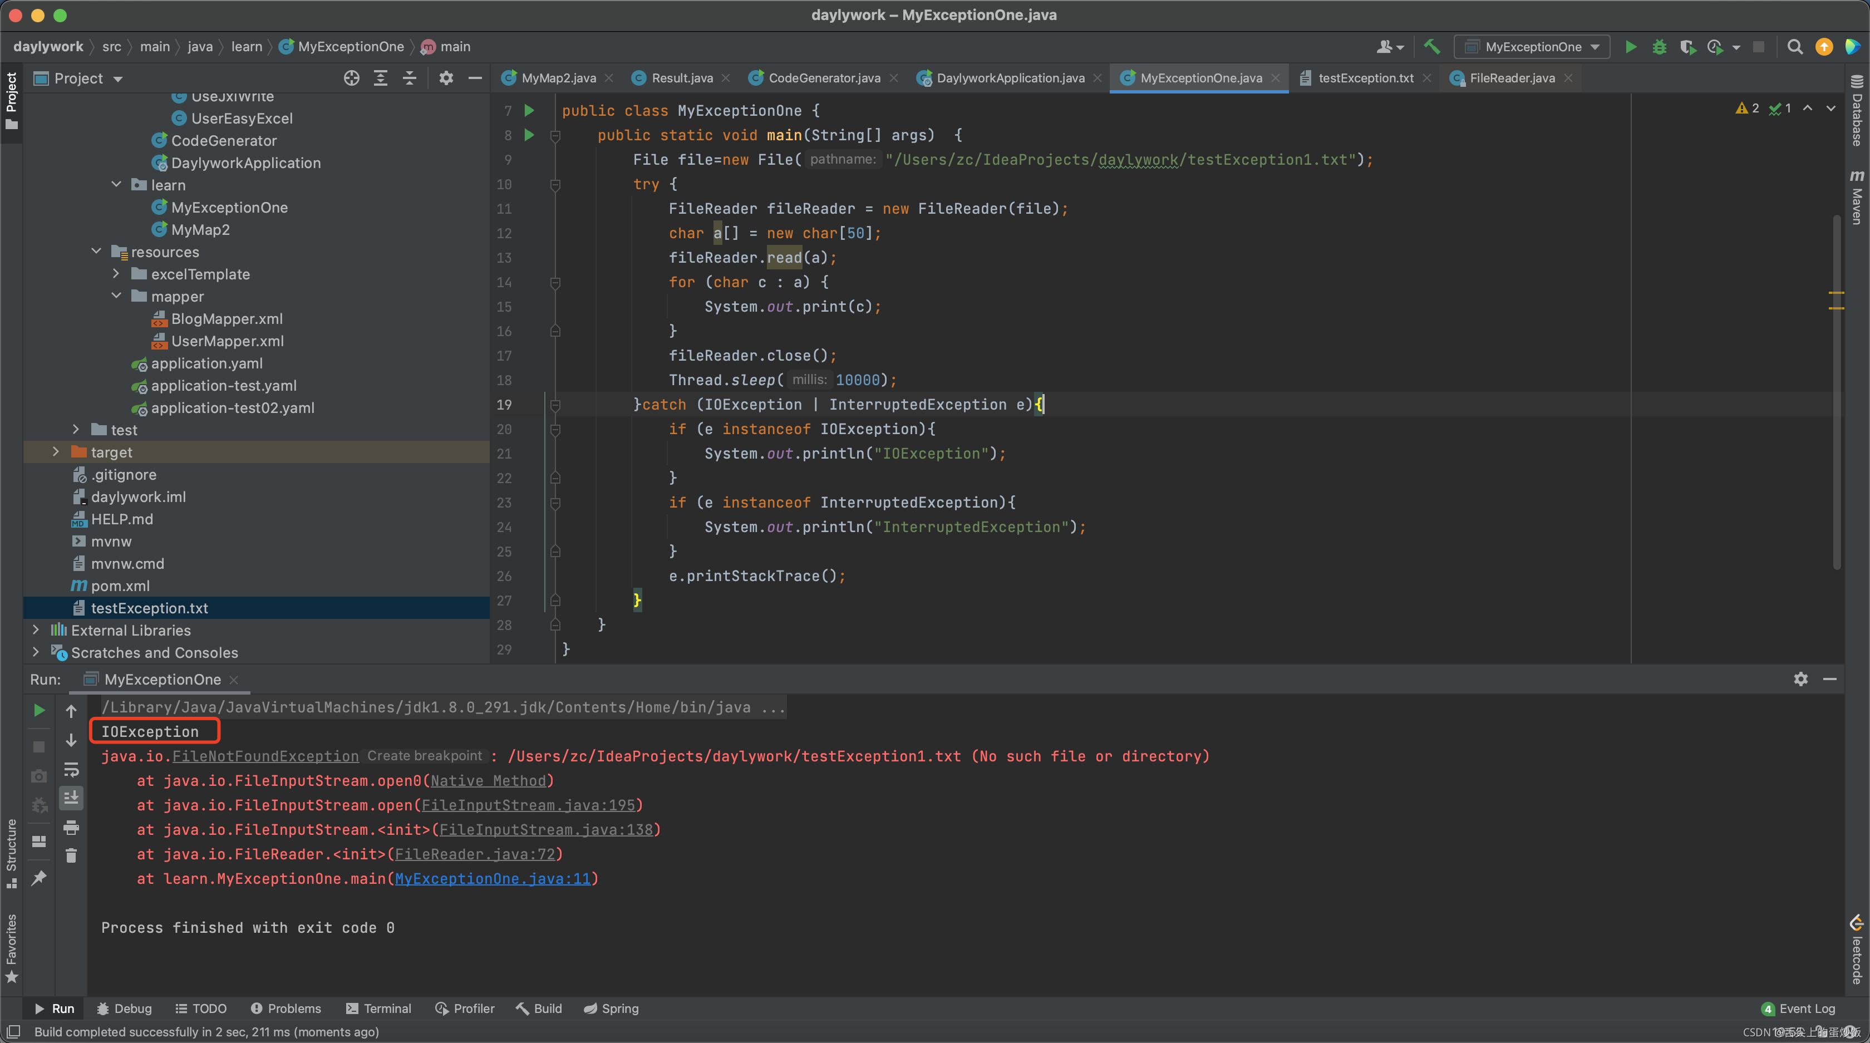Run MyExceptionOne with green play icon in toolbar
The width and height of the screenshot is (1870, 1043).
coord(1631,47)
